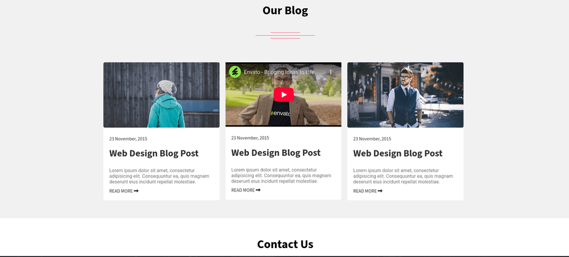Click the pink divider lines under Our Blog
Screen dimensions: 569x257
point(285,35)
